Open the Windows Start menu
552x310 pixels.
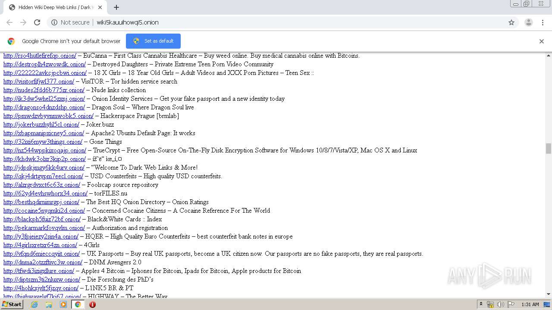click(x=12, y=304)
